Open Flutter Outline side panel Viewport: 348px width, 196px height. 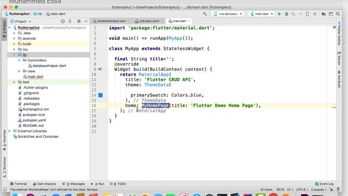point(339,33)
